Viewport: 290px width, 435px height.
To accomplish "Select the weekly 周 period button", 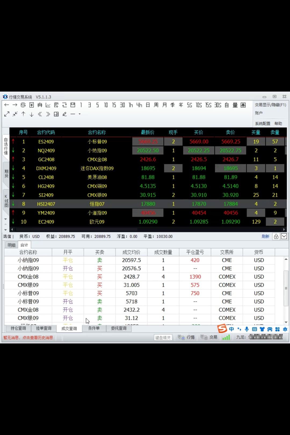I will [156, 105].
